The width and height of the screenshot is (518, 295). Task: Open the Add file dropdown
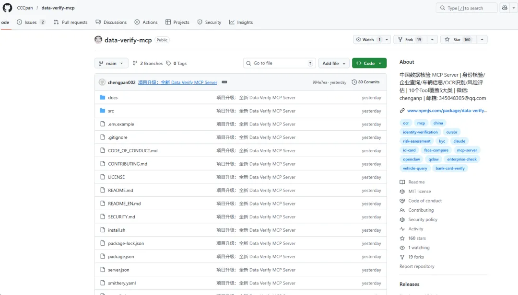click(334, 63)
